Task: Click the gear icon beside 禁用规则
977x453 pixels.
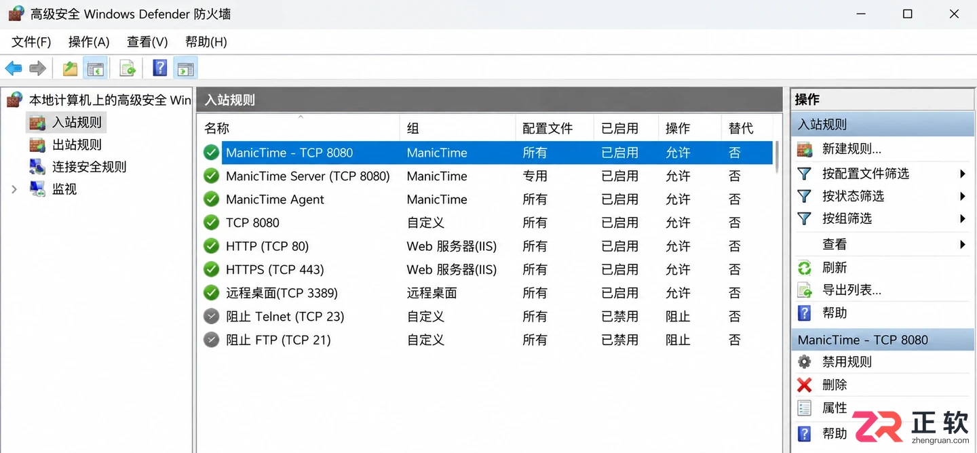Action: (x=805, y=361)
